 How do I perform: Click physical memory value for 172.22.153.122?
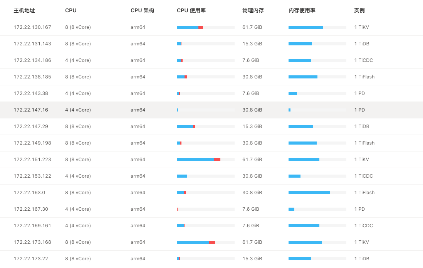(252, 176)
